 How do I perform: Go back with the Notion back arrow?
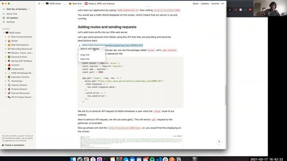[x=39, y=4]
